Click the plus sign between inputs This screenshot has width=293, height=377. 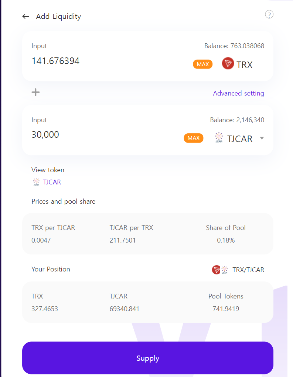tap(35, 92)
